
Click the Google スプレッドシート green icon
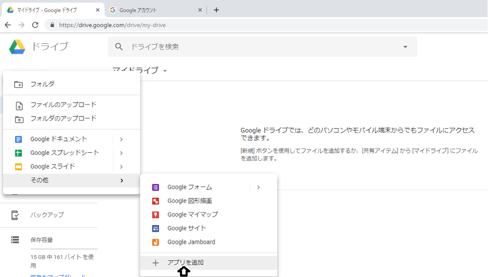tap(18, 153)
